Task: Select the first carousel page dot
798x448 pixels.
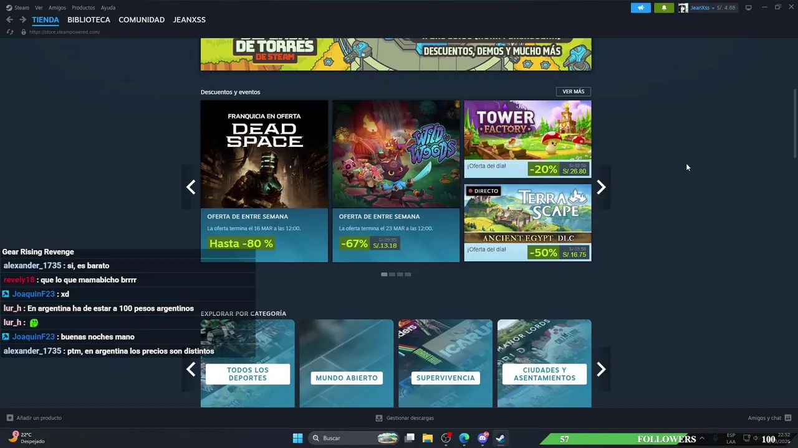Action: (384, 274)
